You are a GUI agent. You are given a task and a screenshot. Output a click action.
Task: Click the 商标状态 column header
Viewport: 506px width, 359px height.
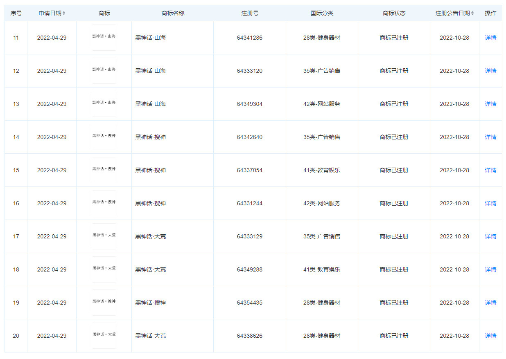point(394,13)
